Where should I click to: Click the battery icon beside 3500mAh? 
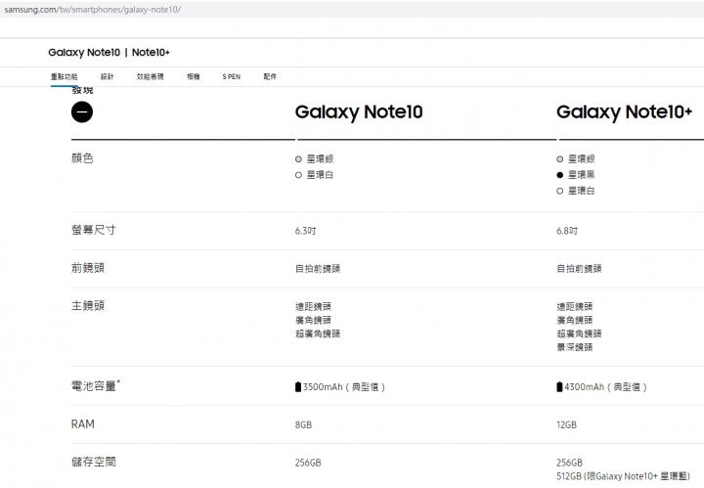click(298, 387)
